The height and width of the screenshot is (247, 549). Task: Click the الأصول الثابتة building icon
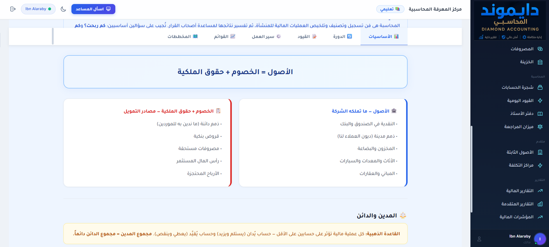pyautogui.click(x=540, y=152)
